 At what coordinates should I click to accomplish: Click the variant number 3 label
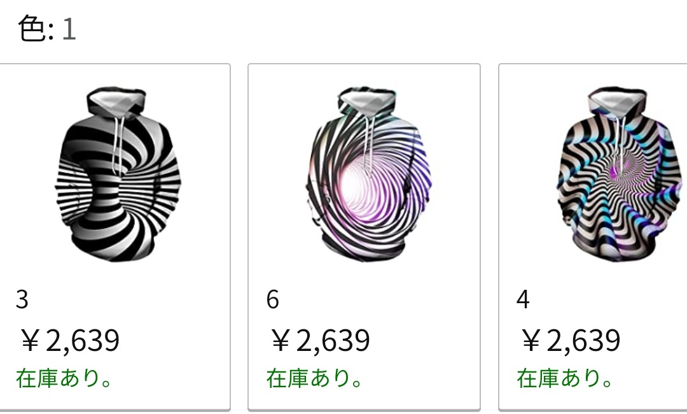click(x=22, y=299)
